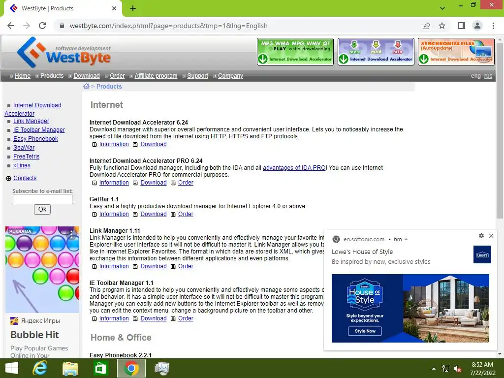Click Style Now button in Lowe's ad

click(x=365, y=331)
